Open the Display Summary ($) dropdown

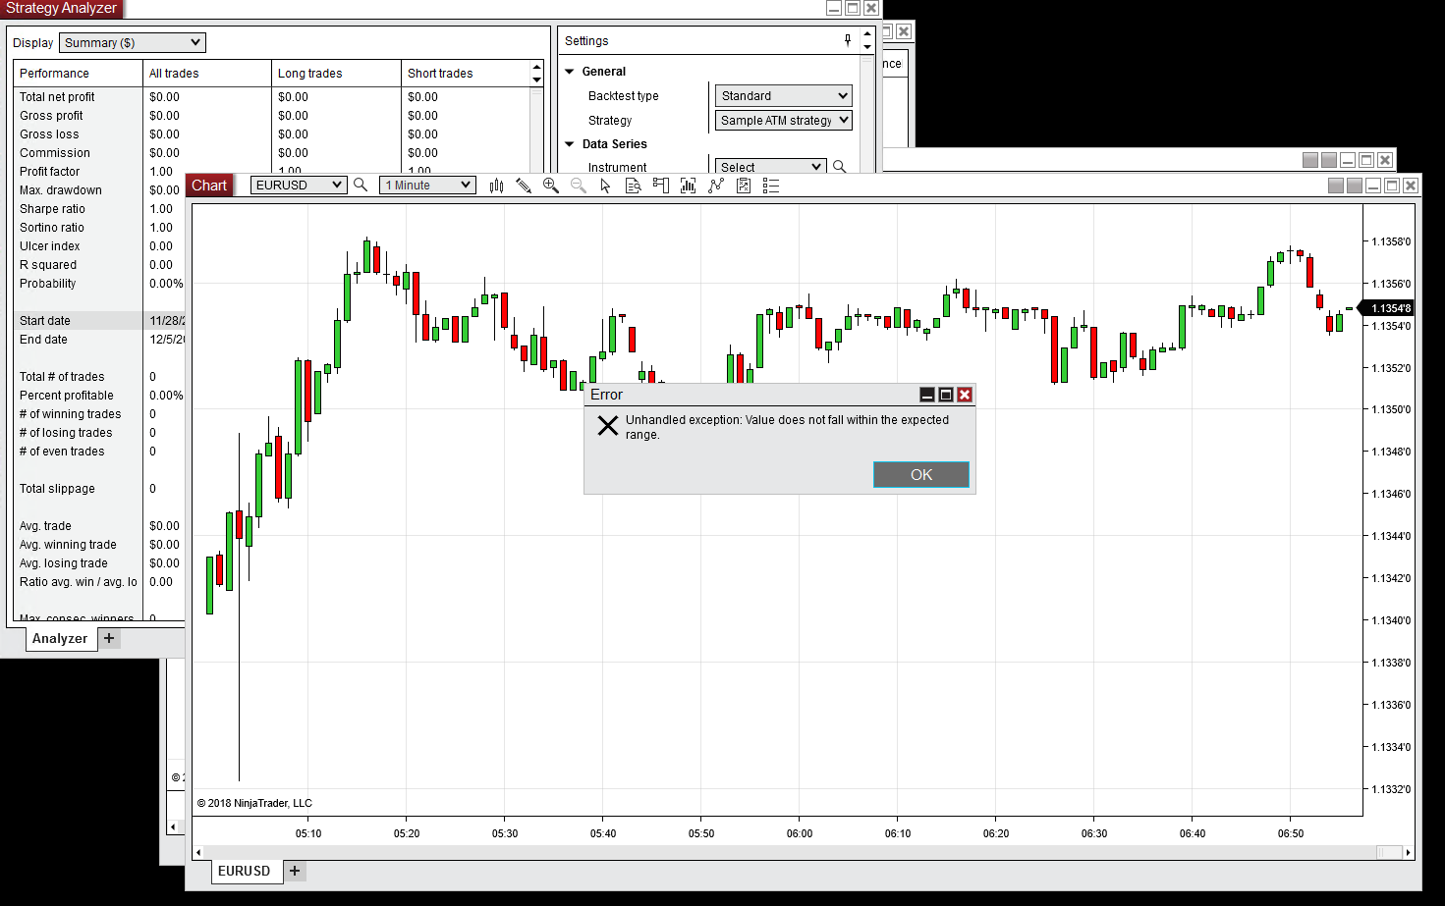[133, 42]
